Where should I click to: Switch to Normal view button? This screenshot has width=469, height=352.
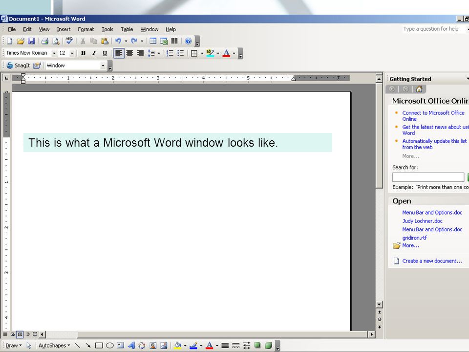(5, 334)
